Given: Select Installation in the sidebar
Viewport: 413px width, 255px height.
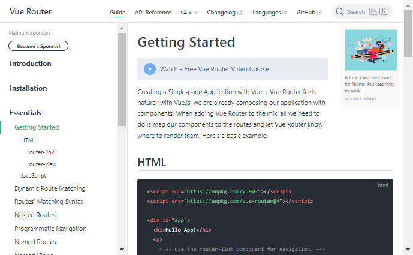Looking at the screenshot, I should [x=28, y=88].
